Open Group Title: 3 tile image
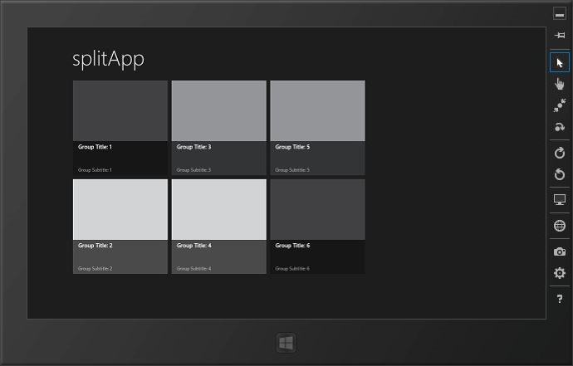573x366 pixels. pos(219,110)
